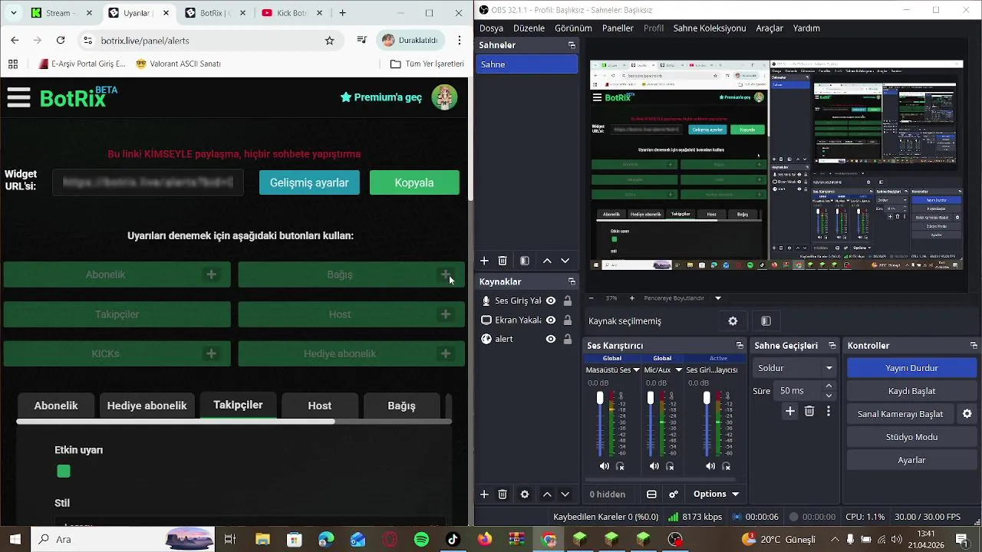The image size is (982, 552).
Task: Delete the selected scene with trash icon in Sahneler
Action: [503, 261]
